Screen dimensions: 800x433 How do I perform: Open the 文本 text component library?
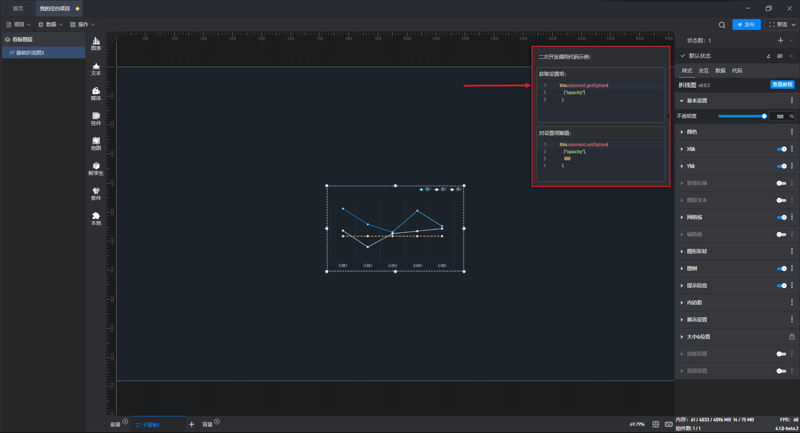(96, 69)
